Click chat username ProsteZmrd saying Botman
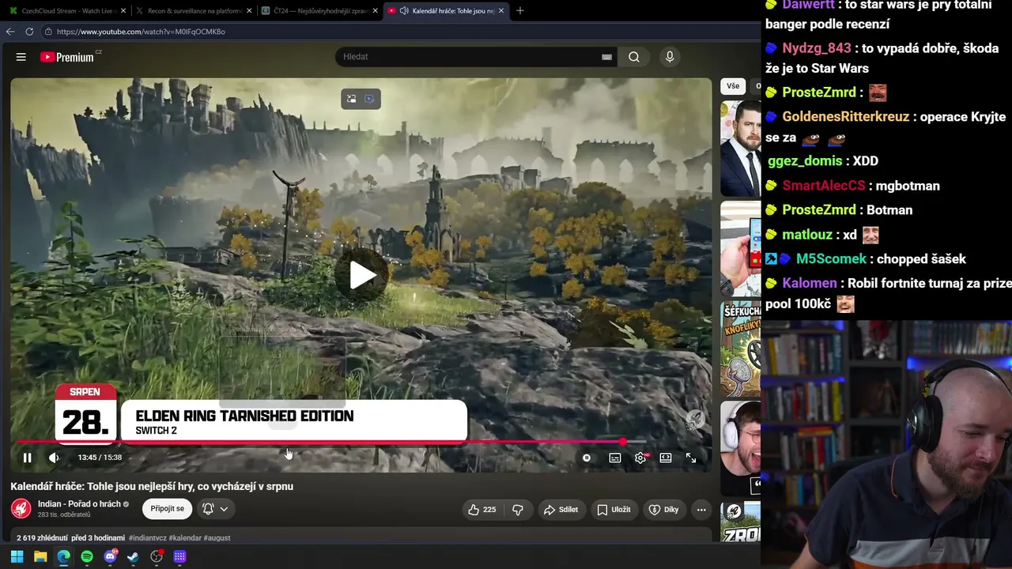This screenshot has height=569, width=1012. [819, 210]
